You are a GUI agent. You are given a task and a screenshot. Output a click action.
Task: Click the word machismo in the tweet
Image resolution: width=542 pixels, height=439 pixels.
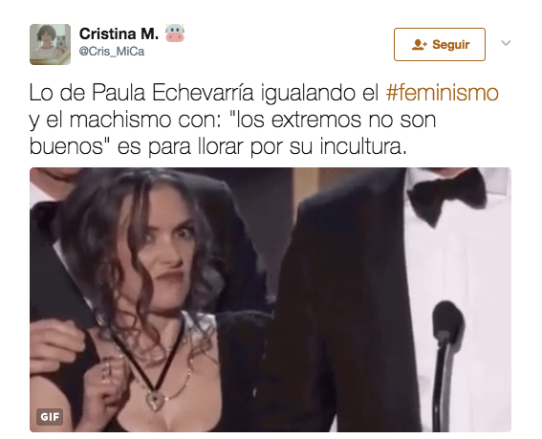coord(120,120)
